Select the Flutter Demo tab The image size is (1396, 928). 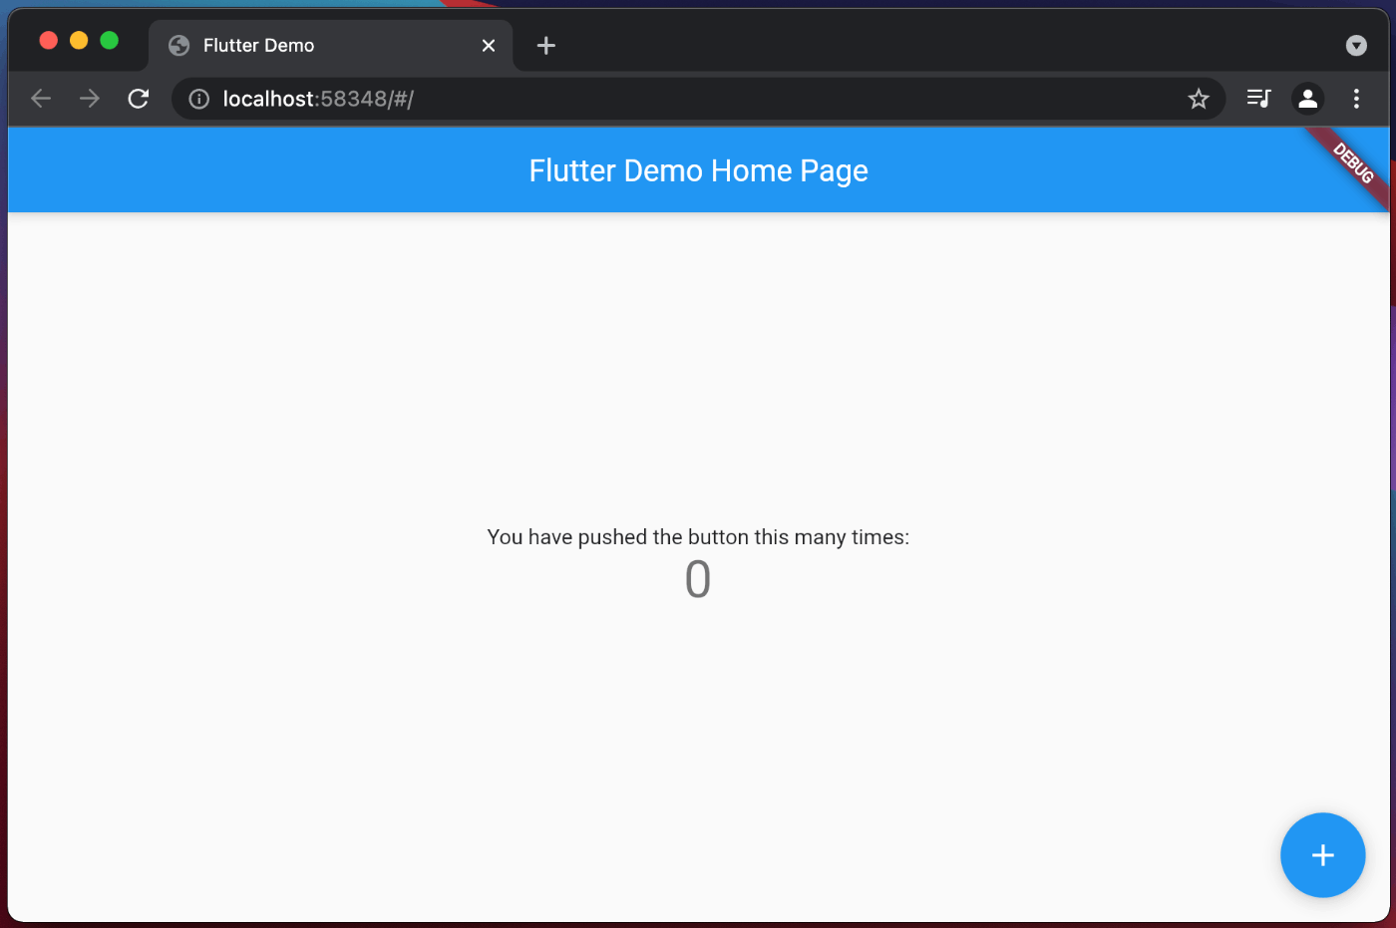click(331, 46)
